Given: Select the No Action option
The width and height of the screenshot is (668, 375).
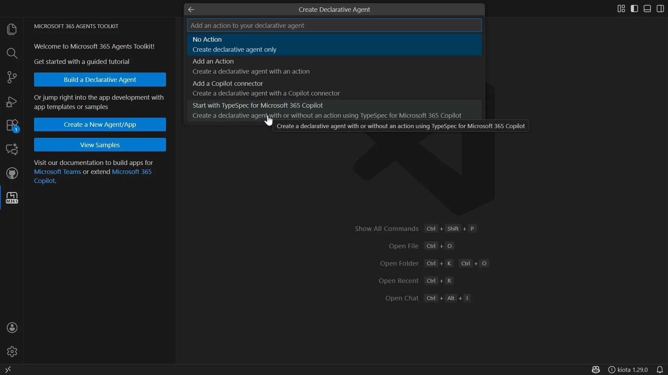Looking at the screenshot, I should pos(334,44).
